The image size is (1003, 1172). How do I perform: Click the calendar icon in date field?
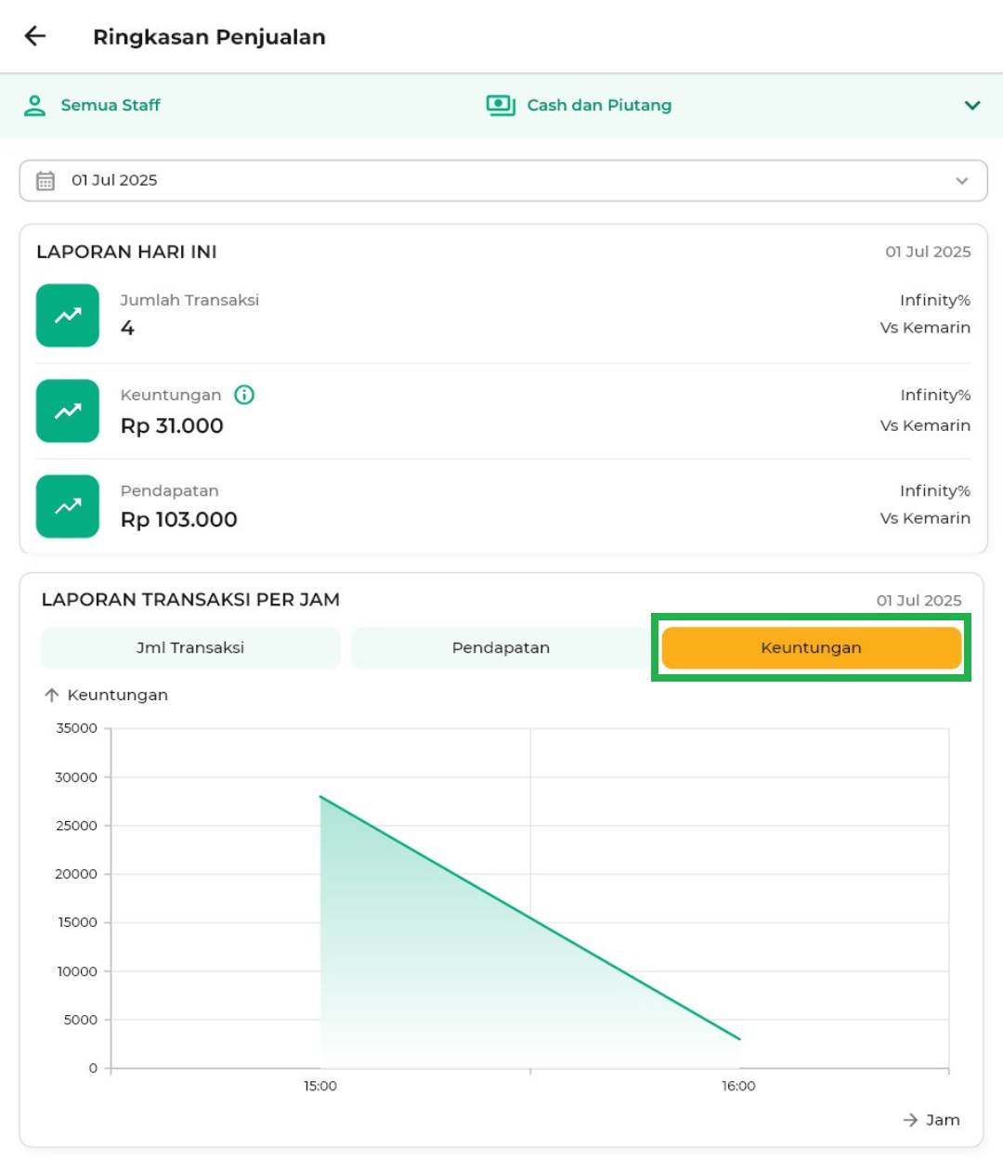46,180
